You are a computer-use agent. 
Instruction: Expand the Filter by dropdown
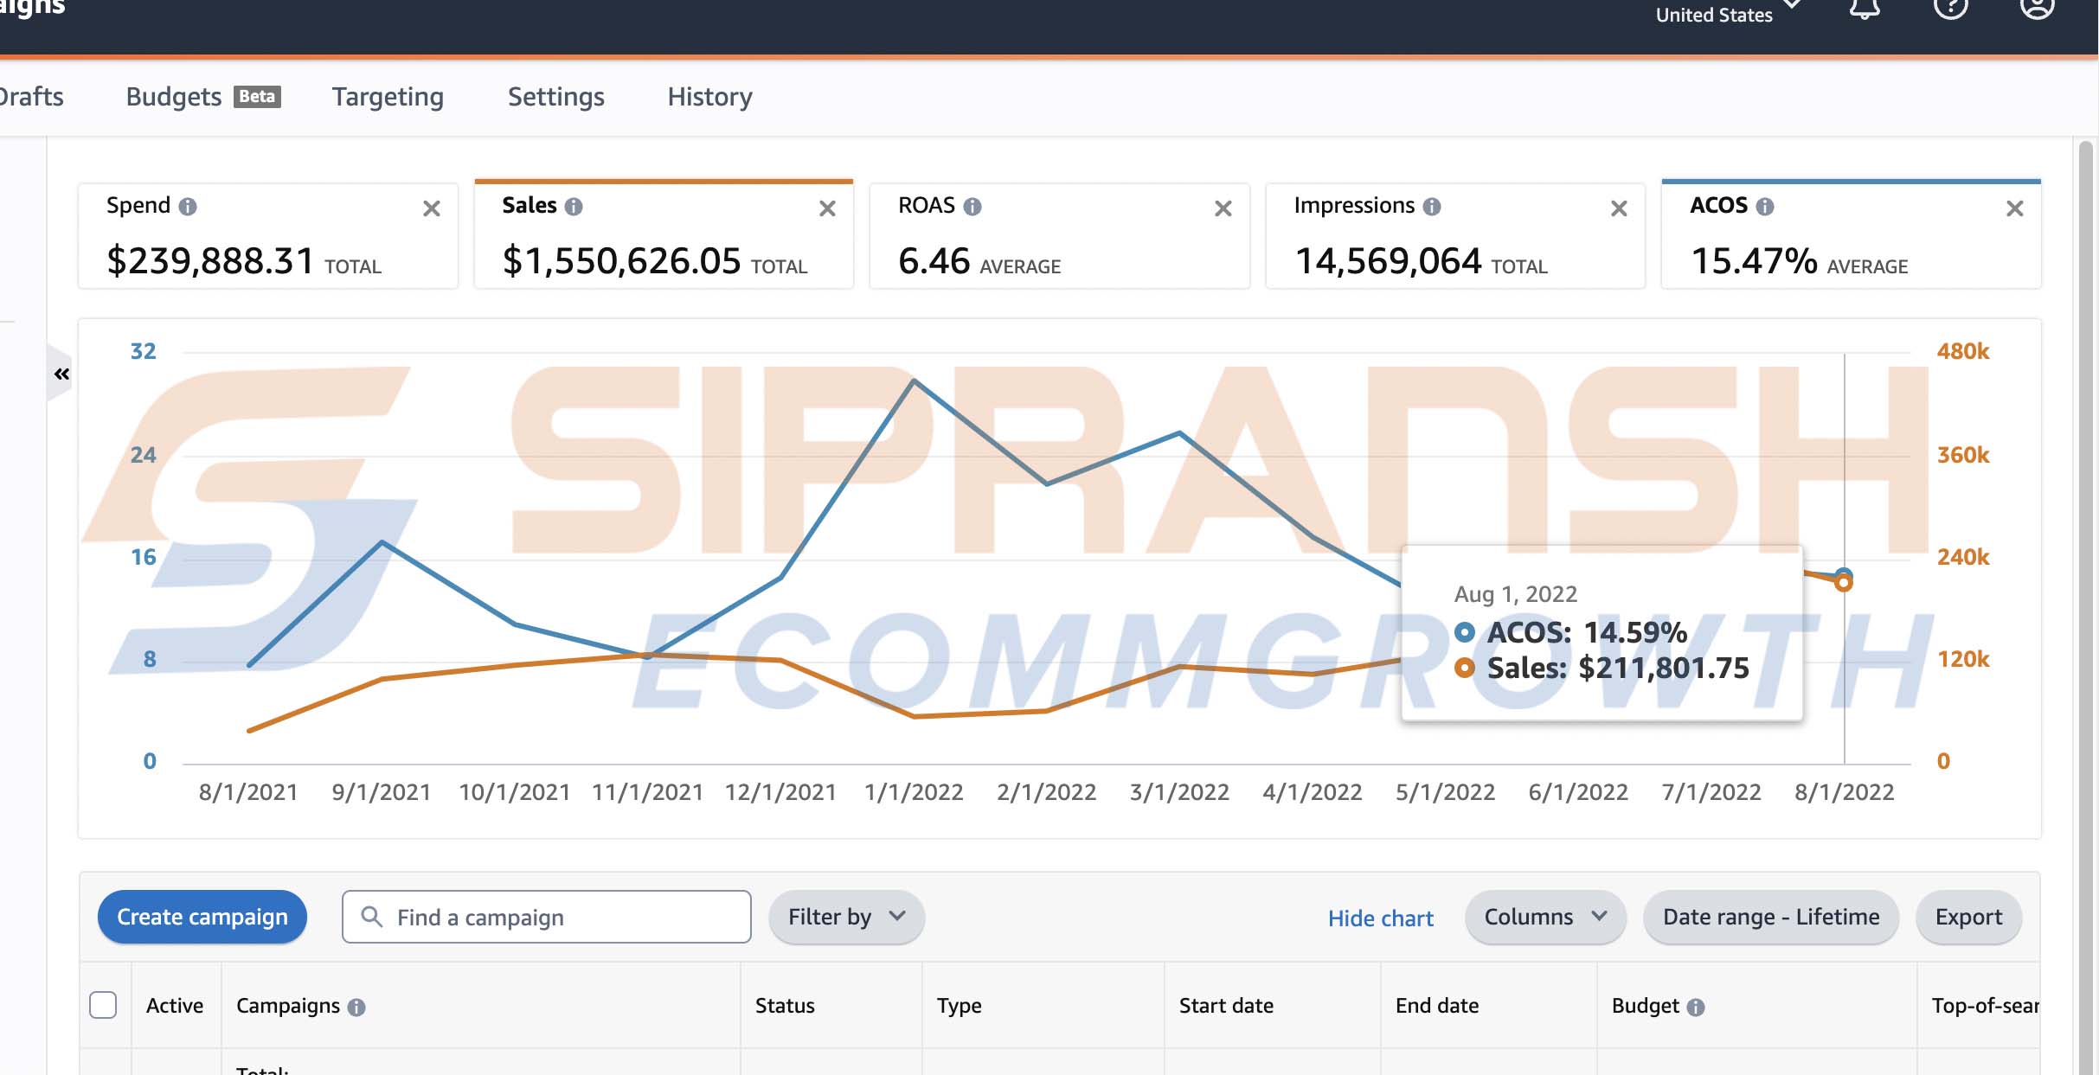point(845,917)
